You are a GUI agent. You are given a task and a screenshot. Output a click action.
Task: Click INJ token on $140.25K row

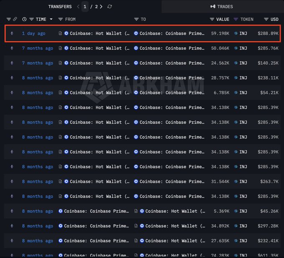(x=243, y=63)
